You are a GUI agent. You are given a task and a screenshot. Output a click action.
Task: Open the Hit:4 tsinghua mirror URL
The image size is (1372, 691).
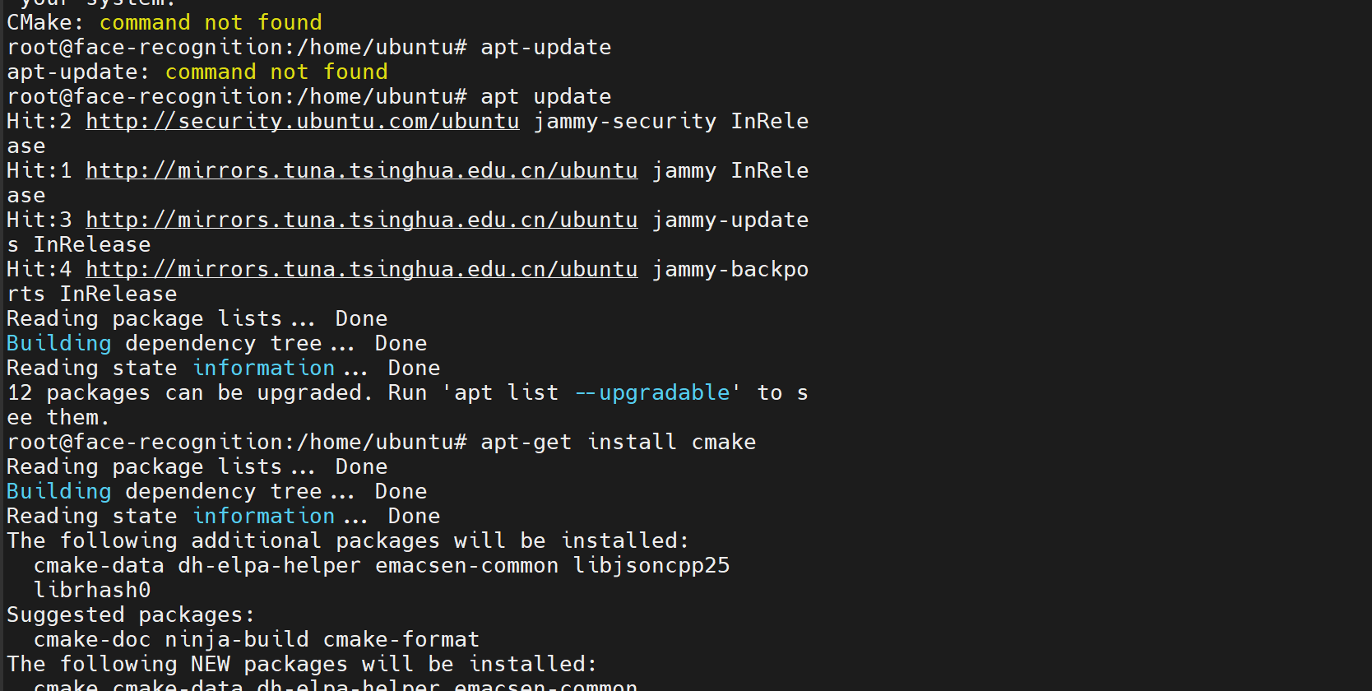tap(361, 270)
